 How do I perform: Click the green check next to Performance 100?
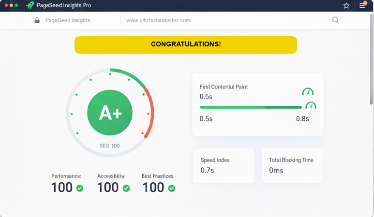[x=80, y=188]
